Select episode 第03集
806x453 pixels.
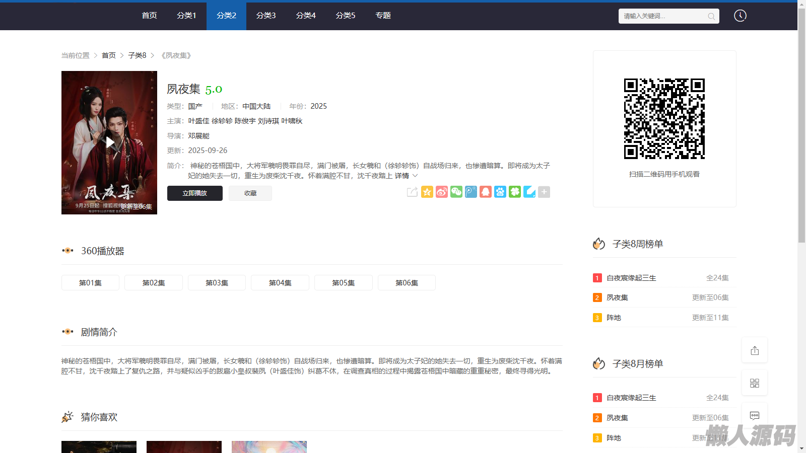click(x=217, y=283)
